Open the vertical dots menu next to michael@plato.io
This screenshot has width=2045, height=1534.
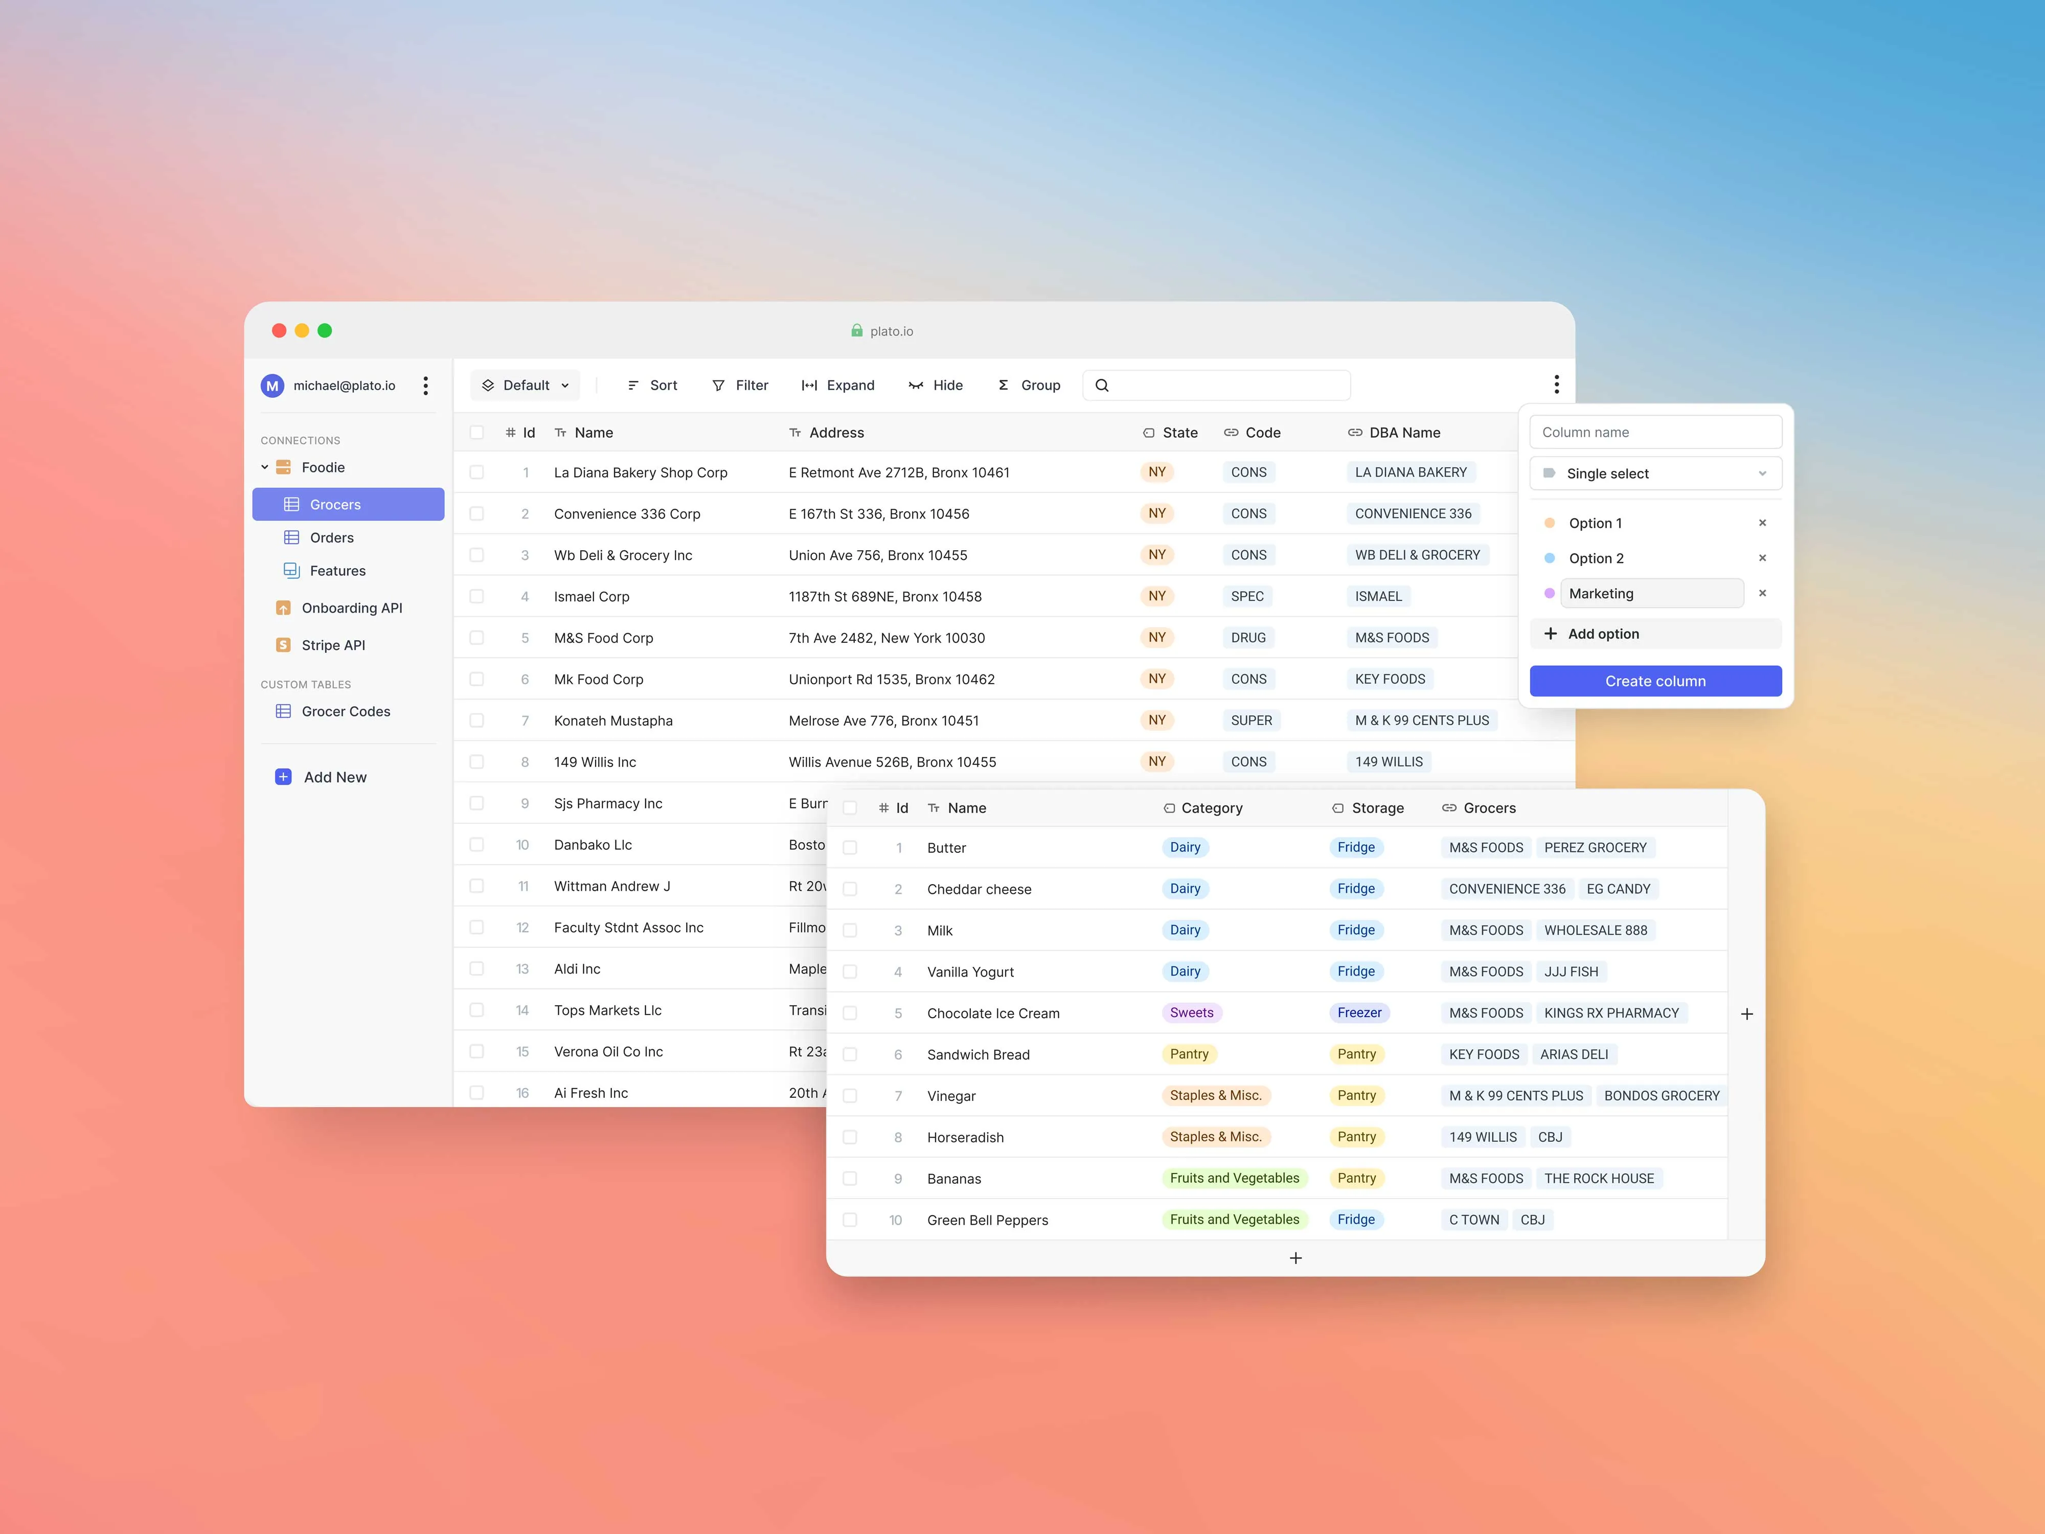point(425,386)
